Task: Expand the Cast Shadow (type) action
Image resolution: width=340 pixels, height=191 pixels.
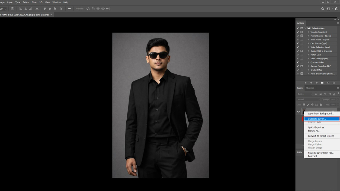Action: tap(308, 43)
